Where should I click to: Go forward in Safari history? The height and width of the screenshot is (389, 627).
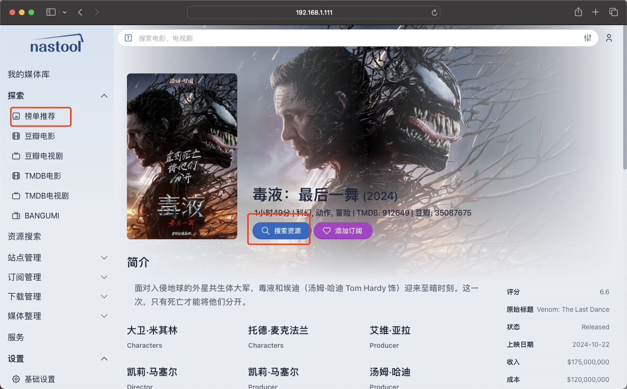[97, 12]
